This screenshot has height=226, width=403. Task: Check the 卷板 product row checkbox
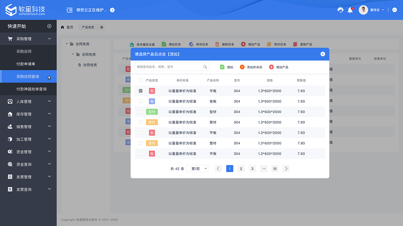(x=140, y=101)
